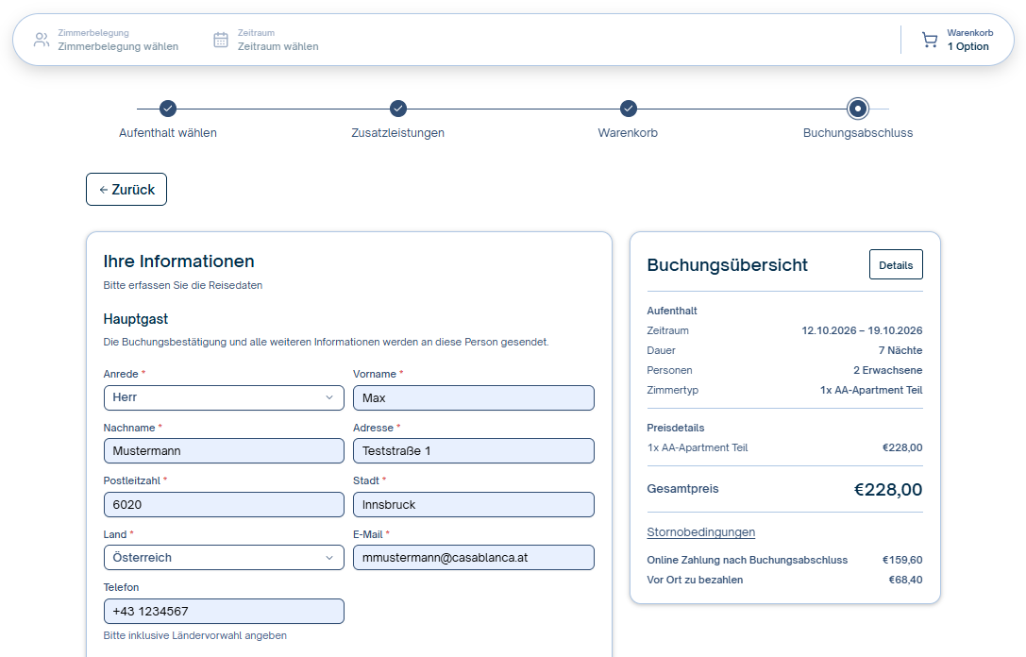The image size is (1026, 657).
Task: Click the 'Bitte inklusive Ländervorwahl angeben' hint
Action: point(195,635)
